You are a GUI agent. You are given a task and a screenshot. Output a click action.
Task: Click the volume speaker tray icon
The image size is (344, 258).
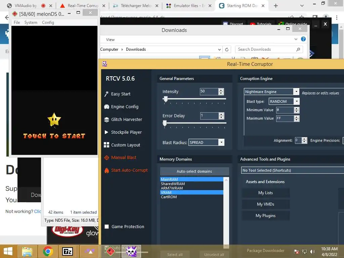point(312,251)
